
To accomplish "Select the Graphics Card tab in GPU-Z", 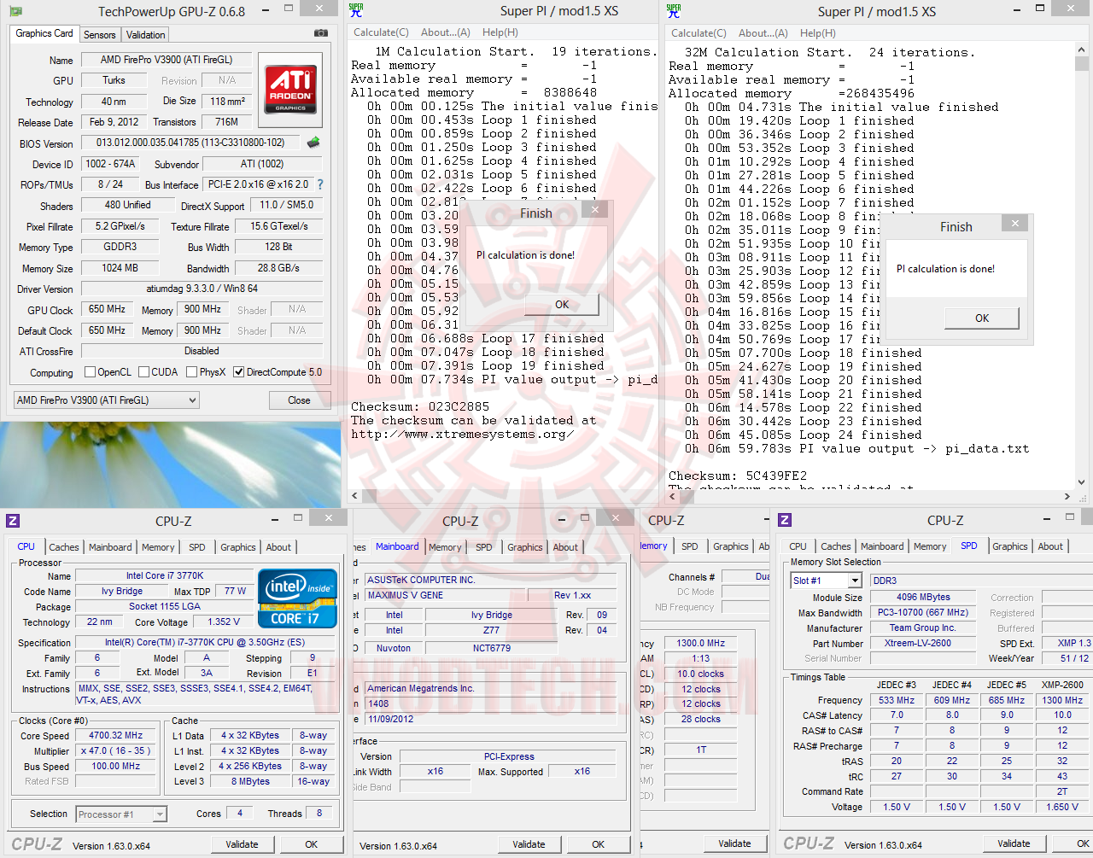I will [44, 33].
